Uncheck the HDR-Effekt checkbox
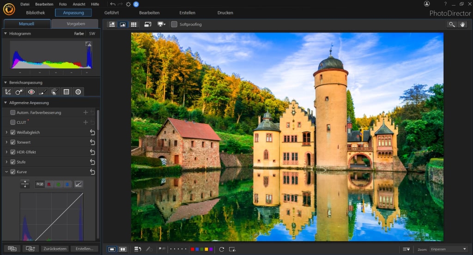Screen dimensions: 473x255 tap(12, 152)
